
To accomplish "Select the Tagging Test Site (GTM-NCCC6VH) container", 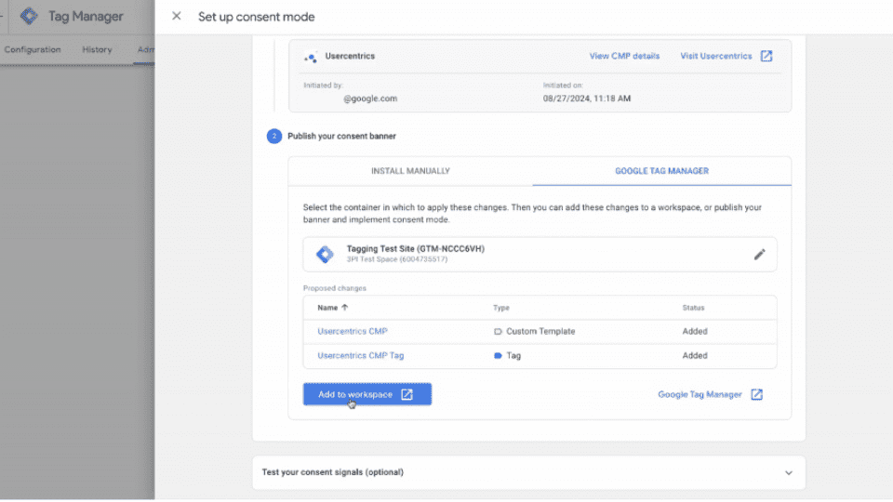I will point(540,254).
